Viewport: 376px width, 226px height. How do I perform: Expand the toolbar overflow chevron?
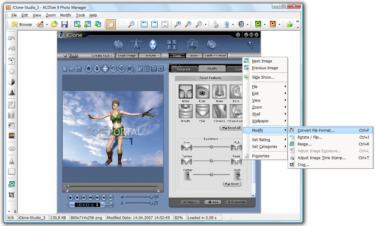pyautogui.click(x=297, y=22)
